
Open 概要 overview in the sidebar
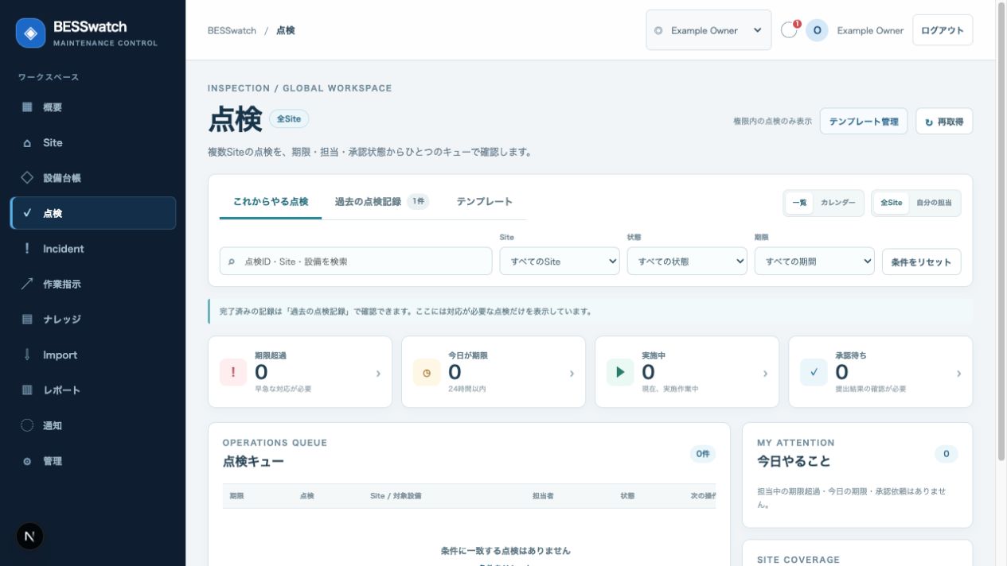[x=93, y=107]
